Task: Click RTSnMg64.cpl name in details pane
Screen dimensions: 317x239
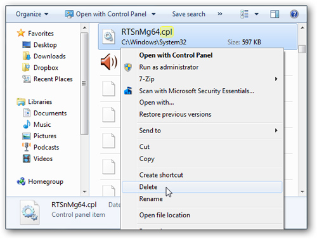Action: point(74,205)
